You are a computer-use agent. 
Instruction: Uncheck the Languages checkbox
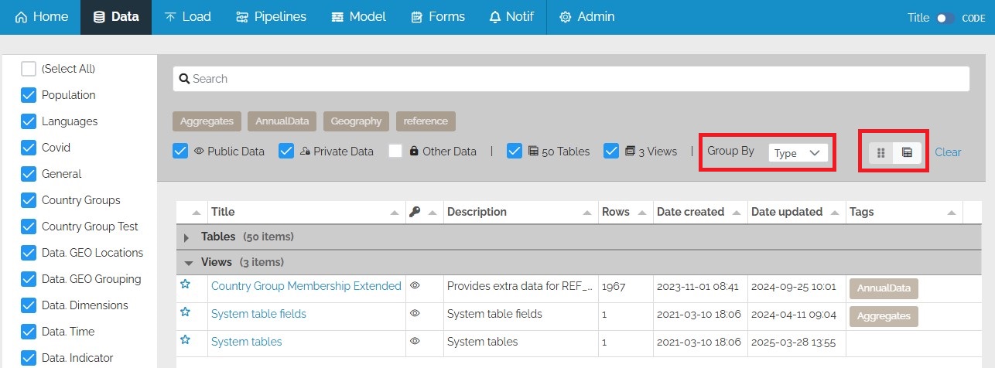pos(29,121)
